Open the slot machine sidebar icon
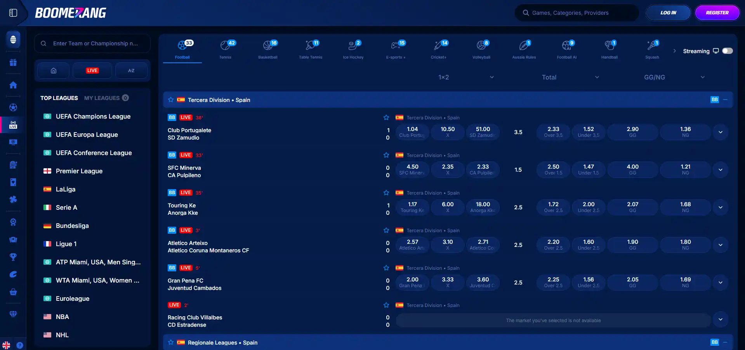745x350 pixels. click(13, 165)
